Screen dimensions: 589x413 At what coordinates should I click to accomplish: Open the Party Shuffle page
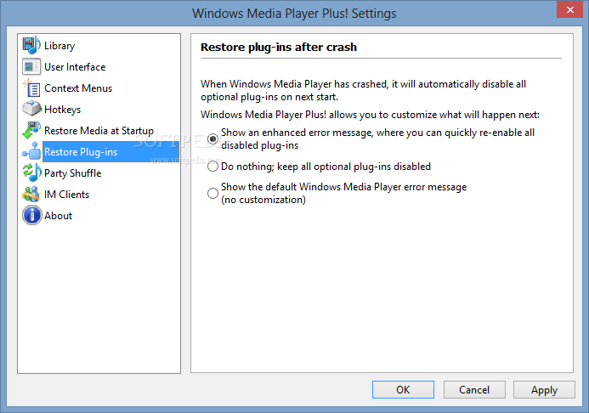73,173
